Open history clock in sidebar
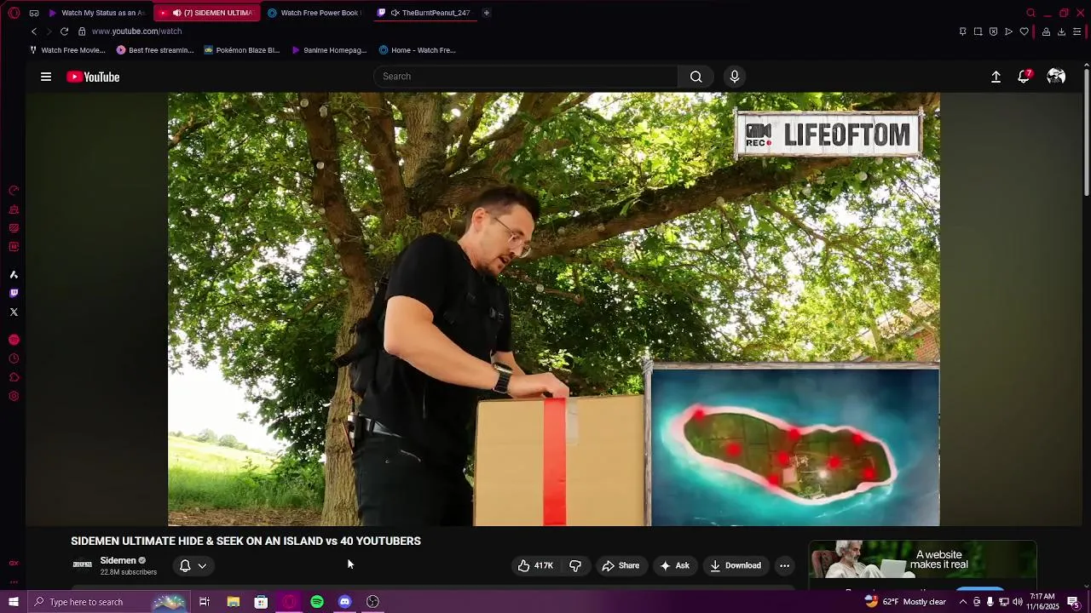The width and height of the screenshot is (1091, 613). pyautogui.click(x=14, y=358)
